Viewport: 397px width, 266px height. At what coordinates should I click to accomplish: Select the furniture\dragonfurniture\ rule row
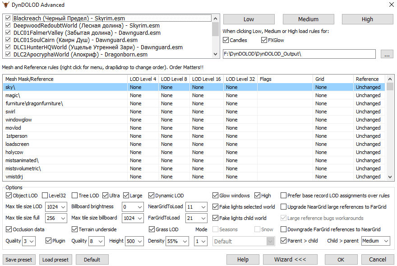coord(194,103)
